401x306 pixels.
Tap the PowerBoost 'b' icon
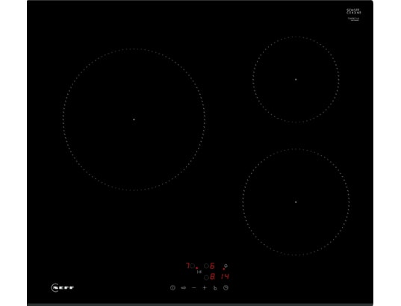pos(215,288)
